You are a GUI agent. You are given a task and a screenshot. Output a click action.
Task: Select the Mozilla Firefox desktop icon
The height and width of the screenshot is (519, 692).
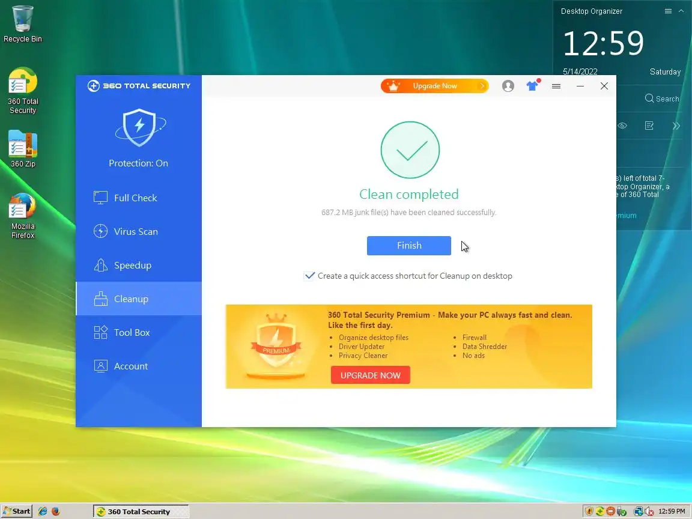click(22, 216)
